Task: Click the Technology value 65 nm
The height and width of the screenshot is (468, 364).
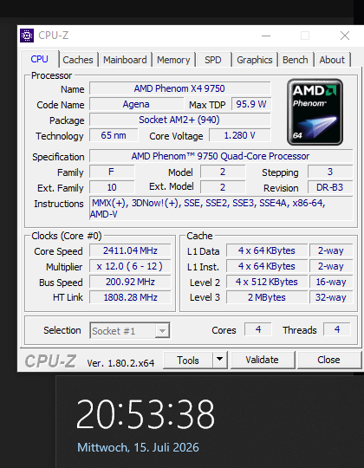Action: click(x=114, y=135)
